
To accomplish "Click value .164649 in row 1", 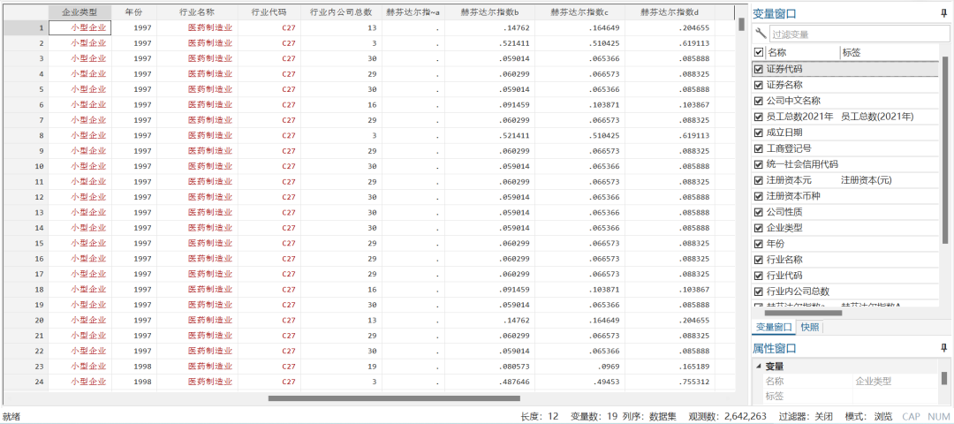I will pos(579,27).
